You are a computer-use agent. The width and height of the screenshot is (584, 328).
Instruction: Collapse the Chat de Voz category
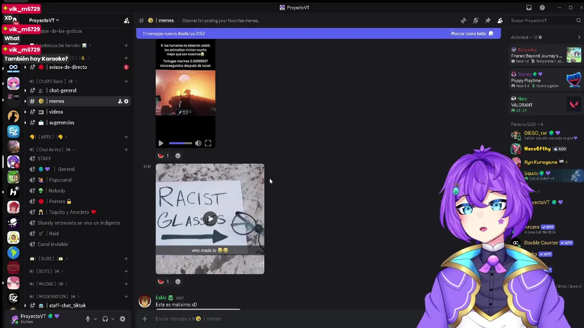click(x=52, y=149)
